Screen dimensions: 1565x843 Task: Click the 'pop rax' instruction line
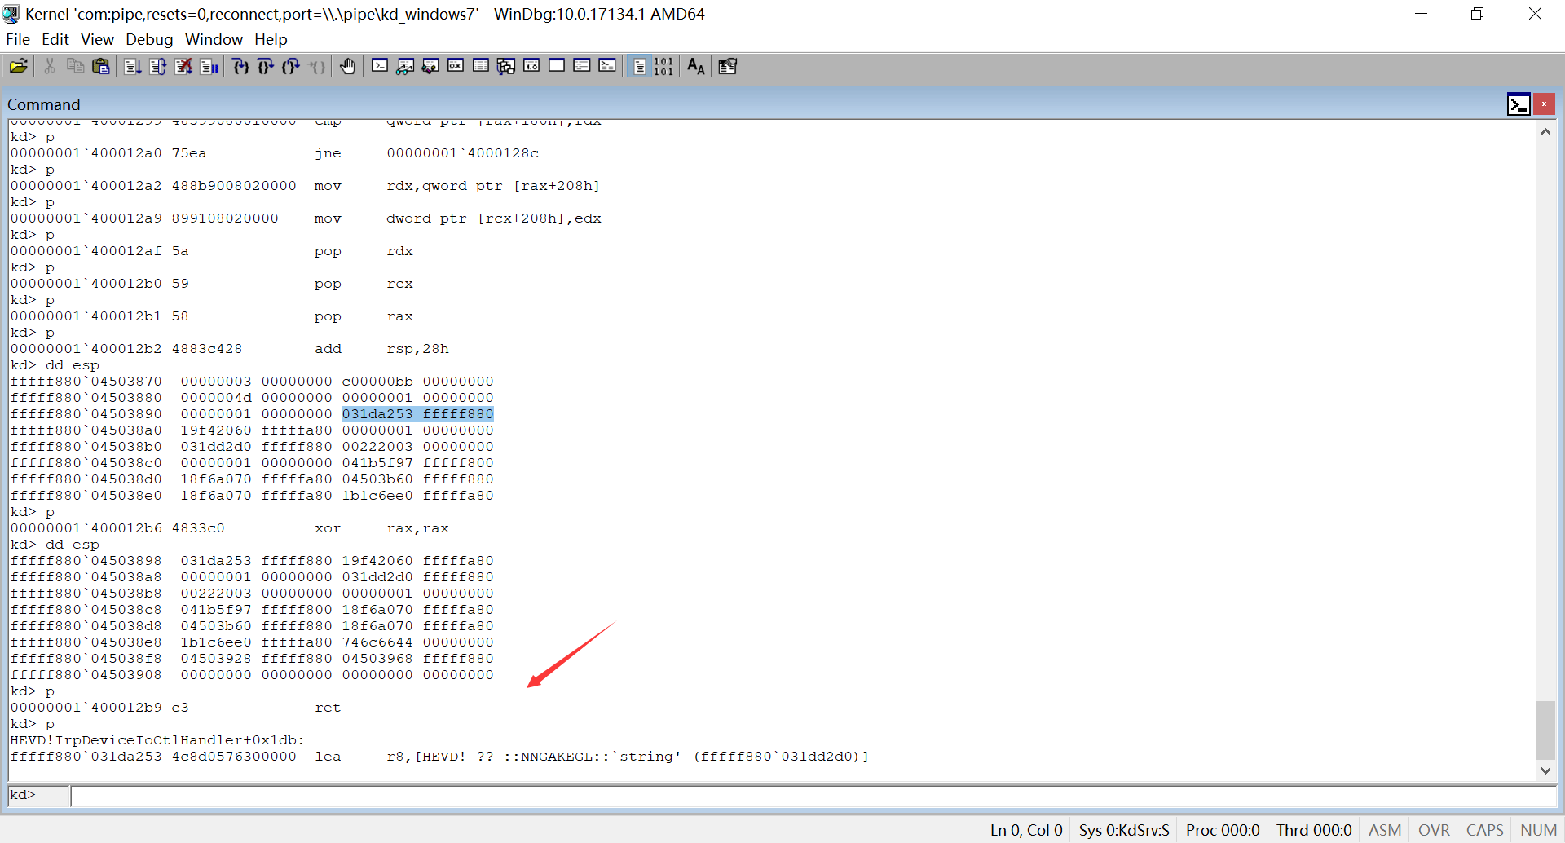coord(211,316)
